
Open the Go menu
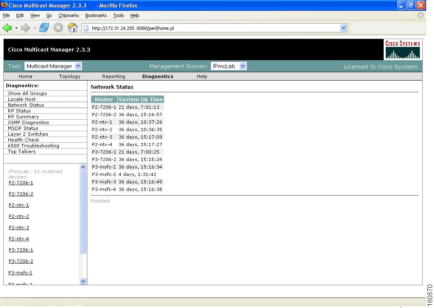[49, 15]
